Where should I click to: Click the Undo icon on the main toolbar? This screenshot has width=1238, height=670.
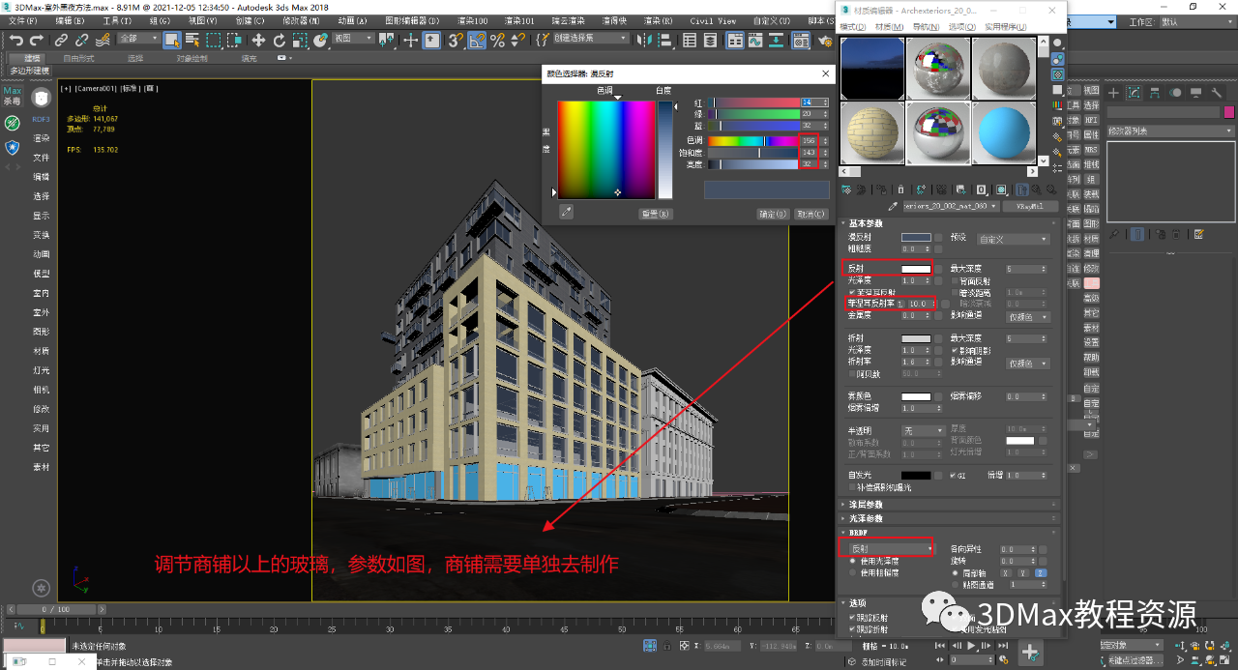coord(18,40)
